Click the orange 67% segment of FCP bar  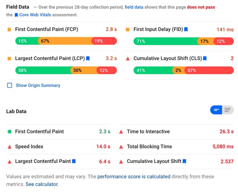tap(65, 41)
